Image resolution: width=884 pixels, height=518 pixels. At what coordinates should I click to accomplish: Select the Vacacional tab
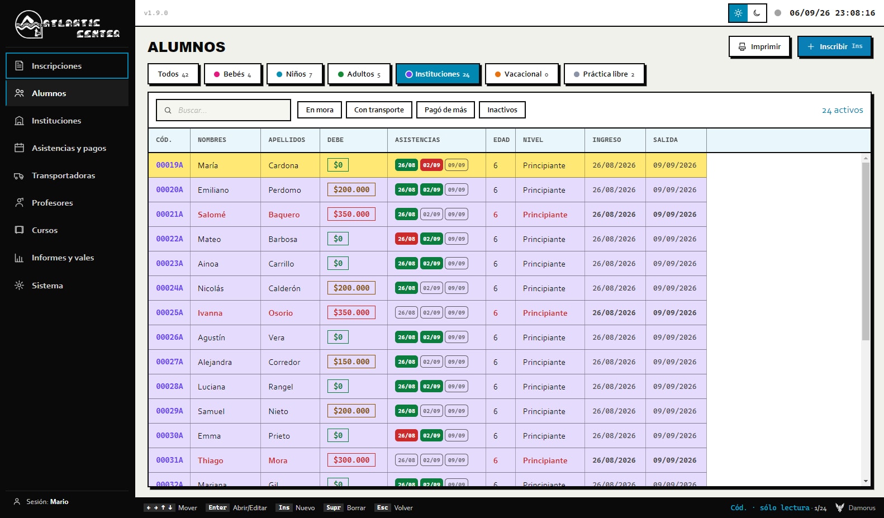(521, 74)
